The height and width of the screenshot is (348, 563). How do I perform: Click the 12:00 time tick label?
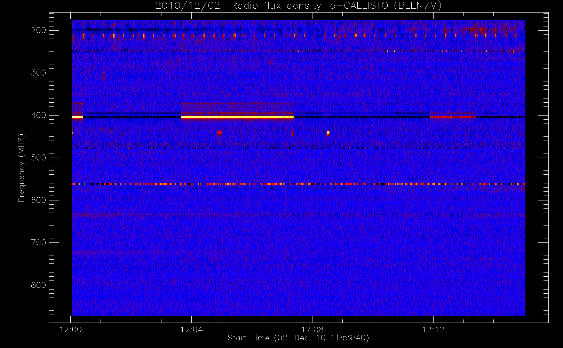coord(71,330)
